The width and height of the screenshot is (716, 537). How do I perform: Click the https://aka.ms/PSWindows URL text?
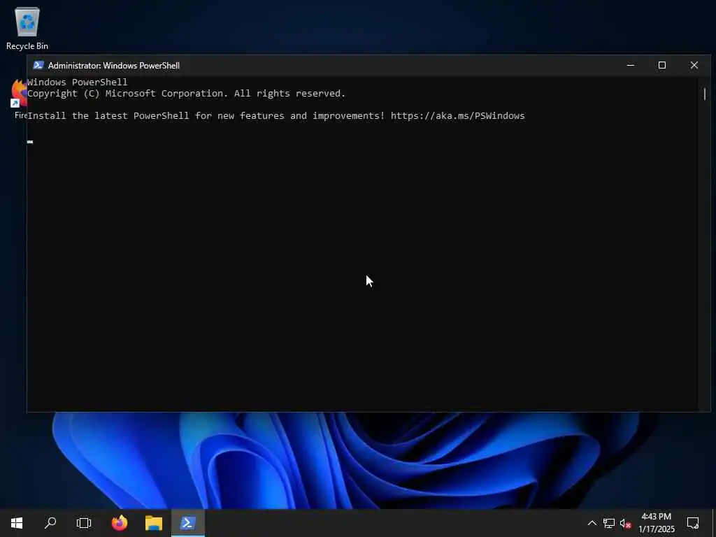pyautogui.click(x=457, y=115)
